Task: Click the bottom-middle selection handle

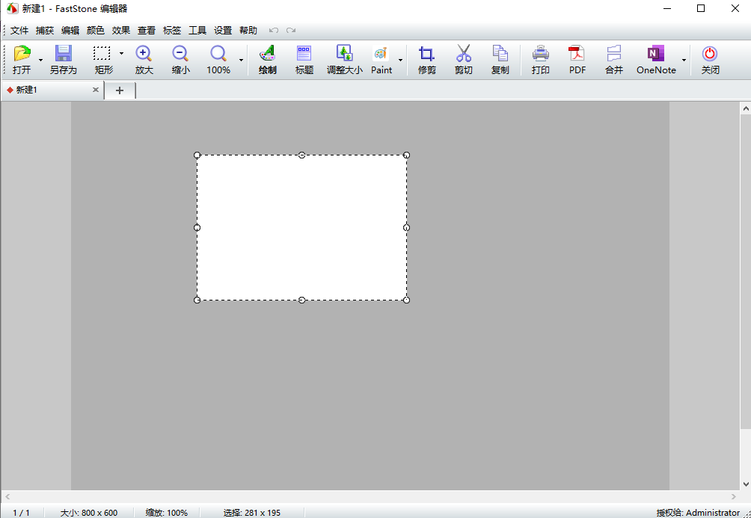Action: (301, 300)
